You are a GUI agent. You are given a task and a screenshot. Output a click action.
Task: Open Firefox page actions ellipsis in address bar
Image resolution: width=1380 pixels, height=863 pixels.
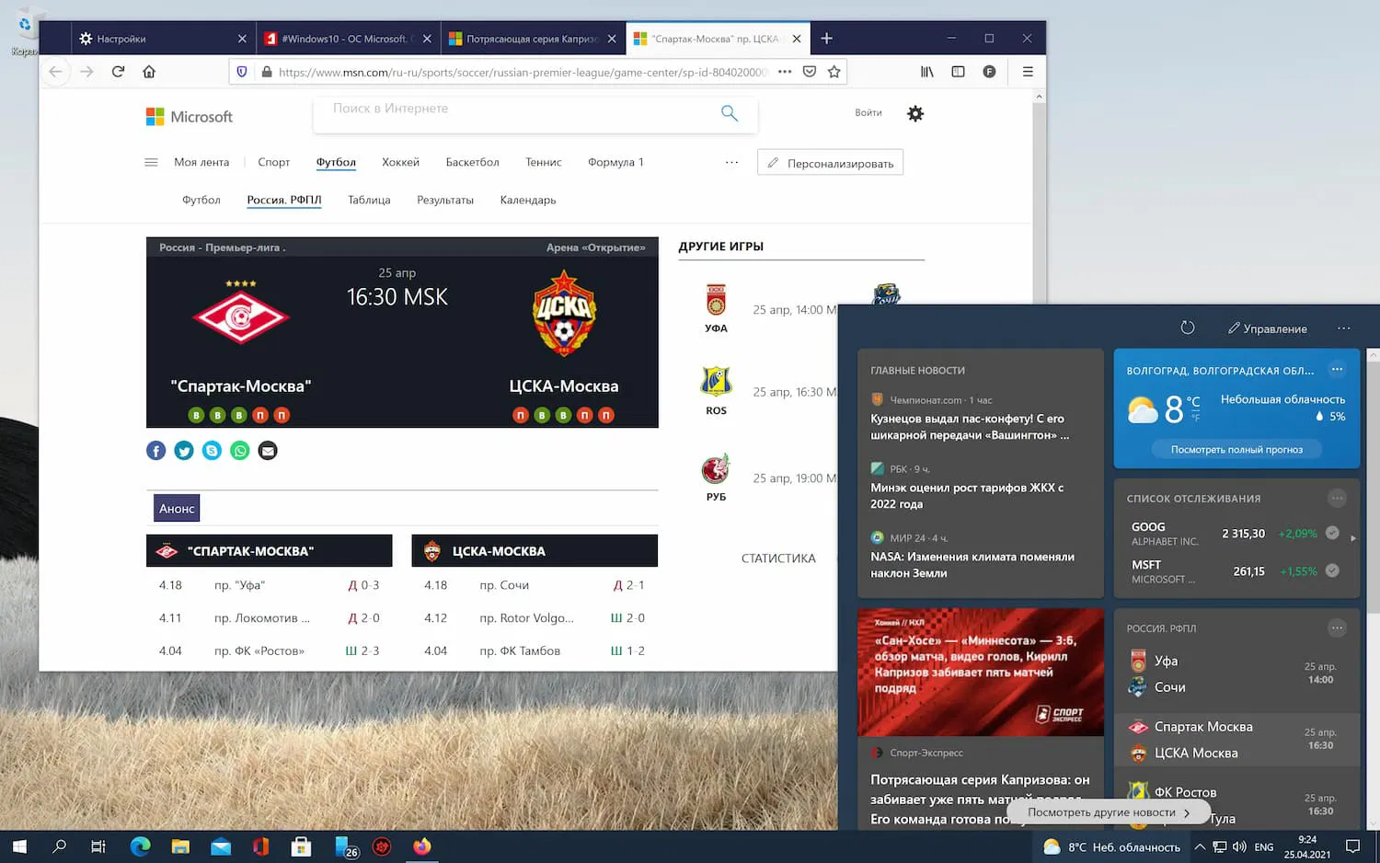(x=785, y=72)
